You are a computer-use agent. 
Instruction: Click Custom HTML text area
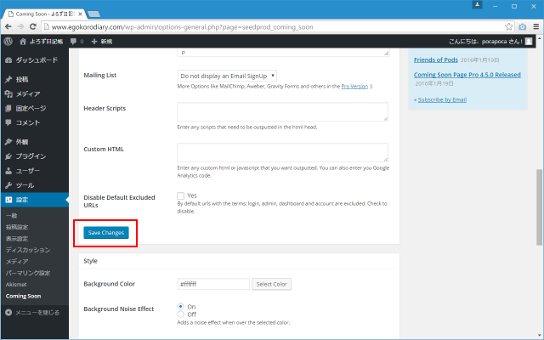282,152
